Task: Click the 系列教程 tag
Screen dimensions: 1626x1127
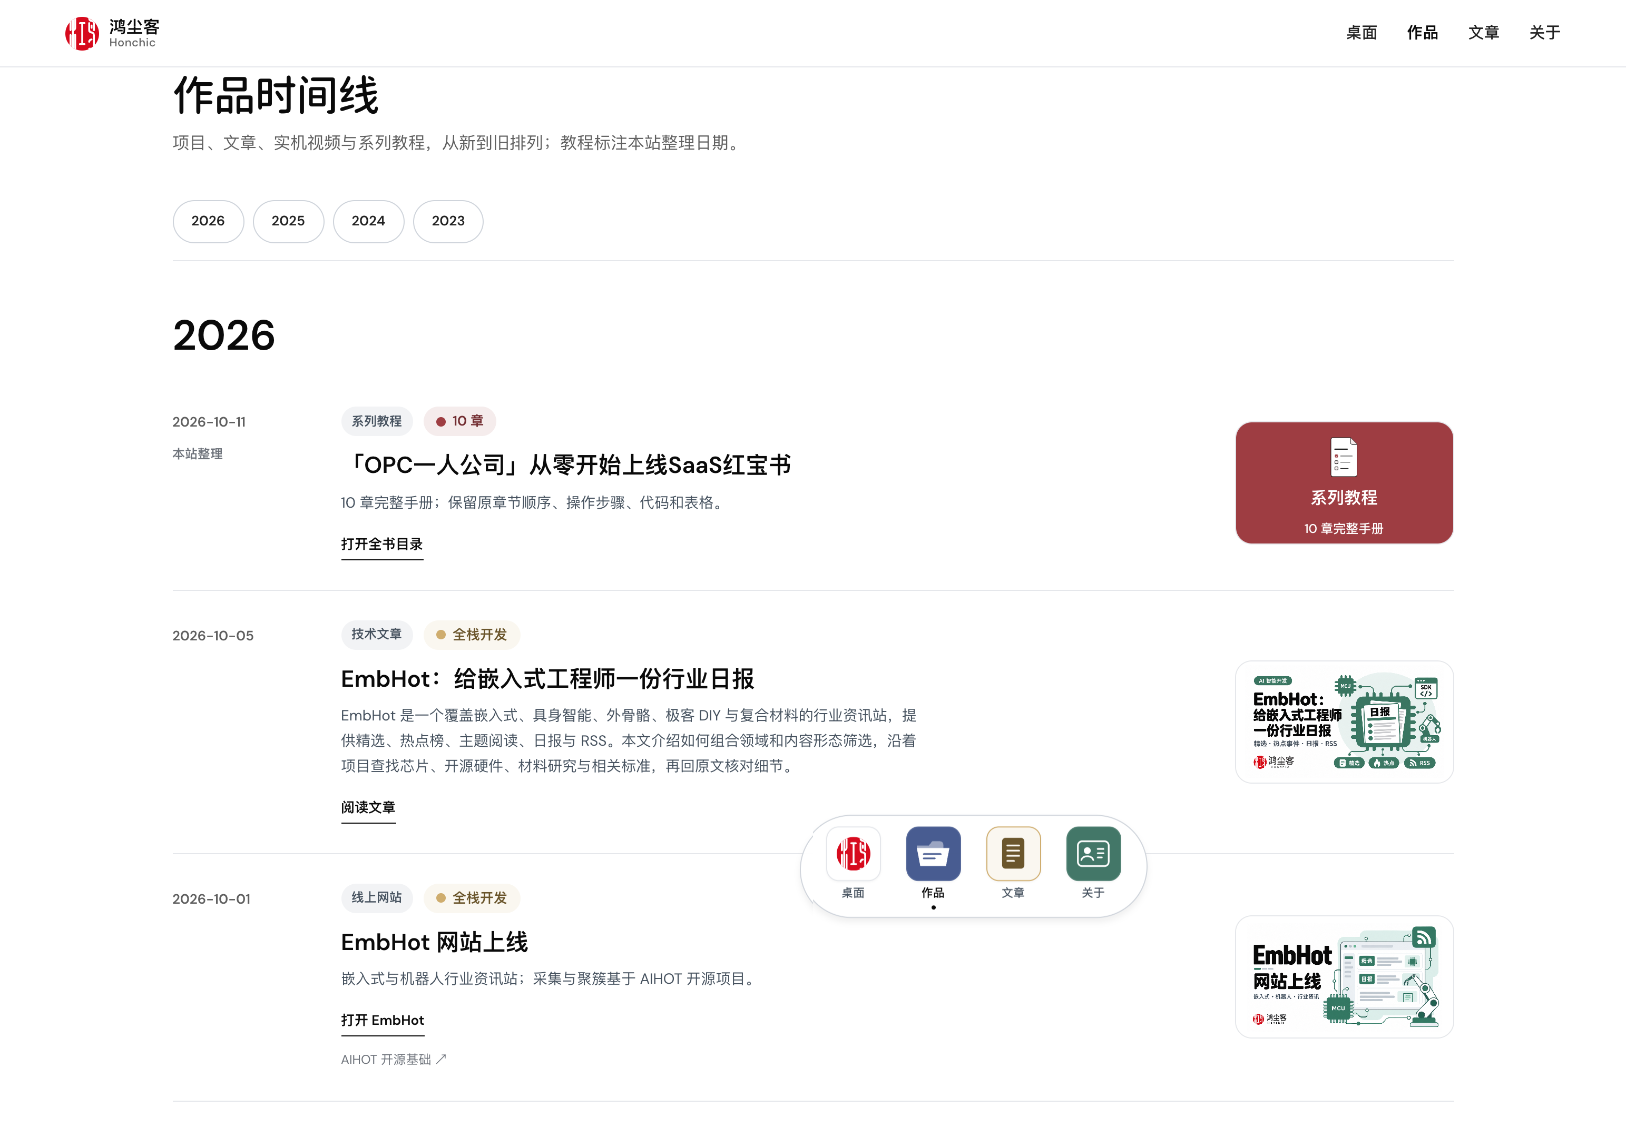Action: click(x=377, y=421)
